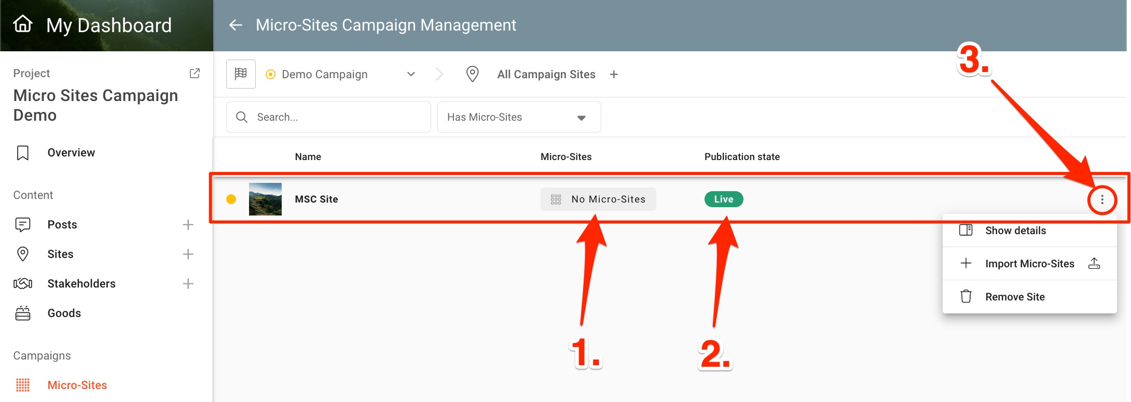The width and height of the screenshot is (1131, 402).
Task: Select Show details from context menu
Action: click(1015, 231)
